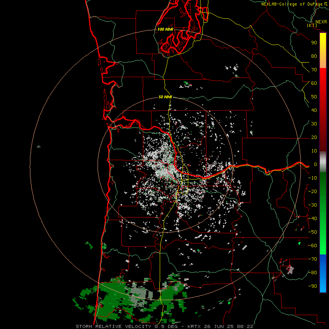Click the "50 NMI" range ring label
The height and width of the screenshot is (329, 329).
pos(165,97)
